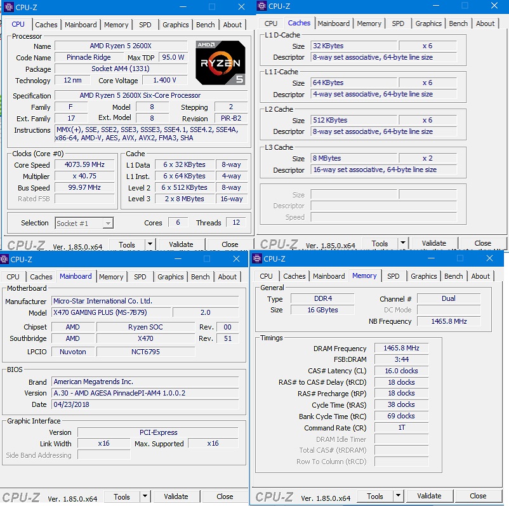Open Bench tab in Memory window
509x506 pixels.
tap(454, 276)
